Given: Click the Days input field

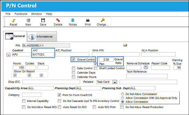Looking at the screenshot, I should coord(43,67).
